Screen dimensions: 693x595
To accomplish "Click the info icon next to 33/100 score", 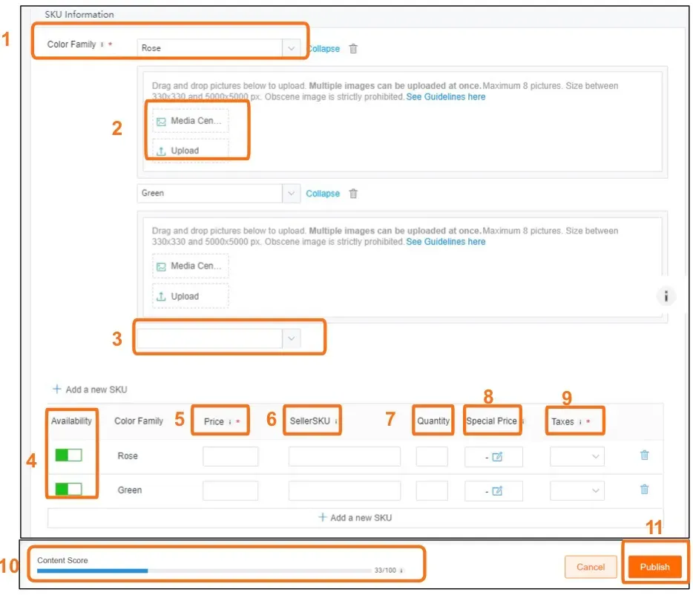I will [401, 571].
